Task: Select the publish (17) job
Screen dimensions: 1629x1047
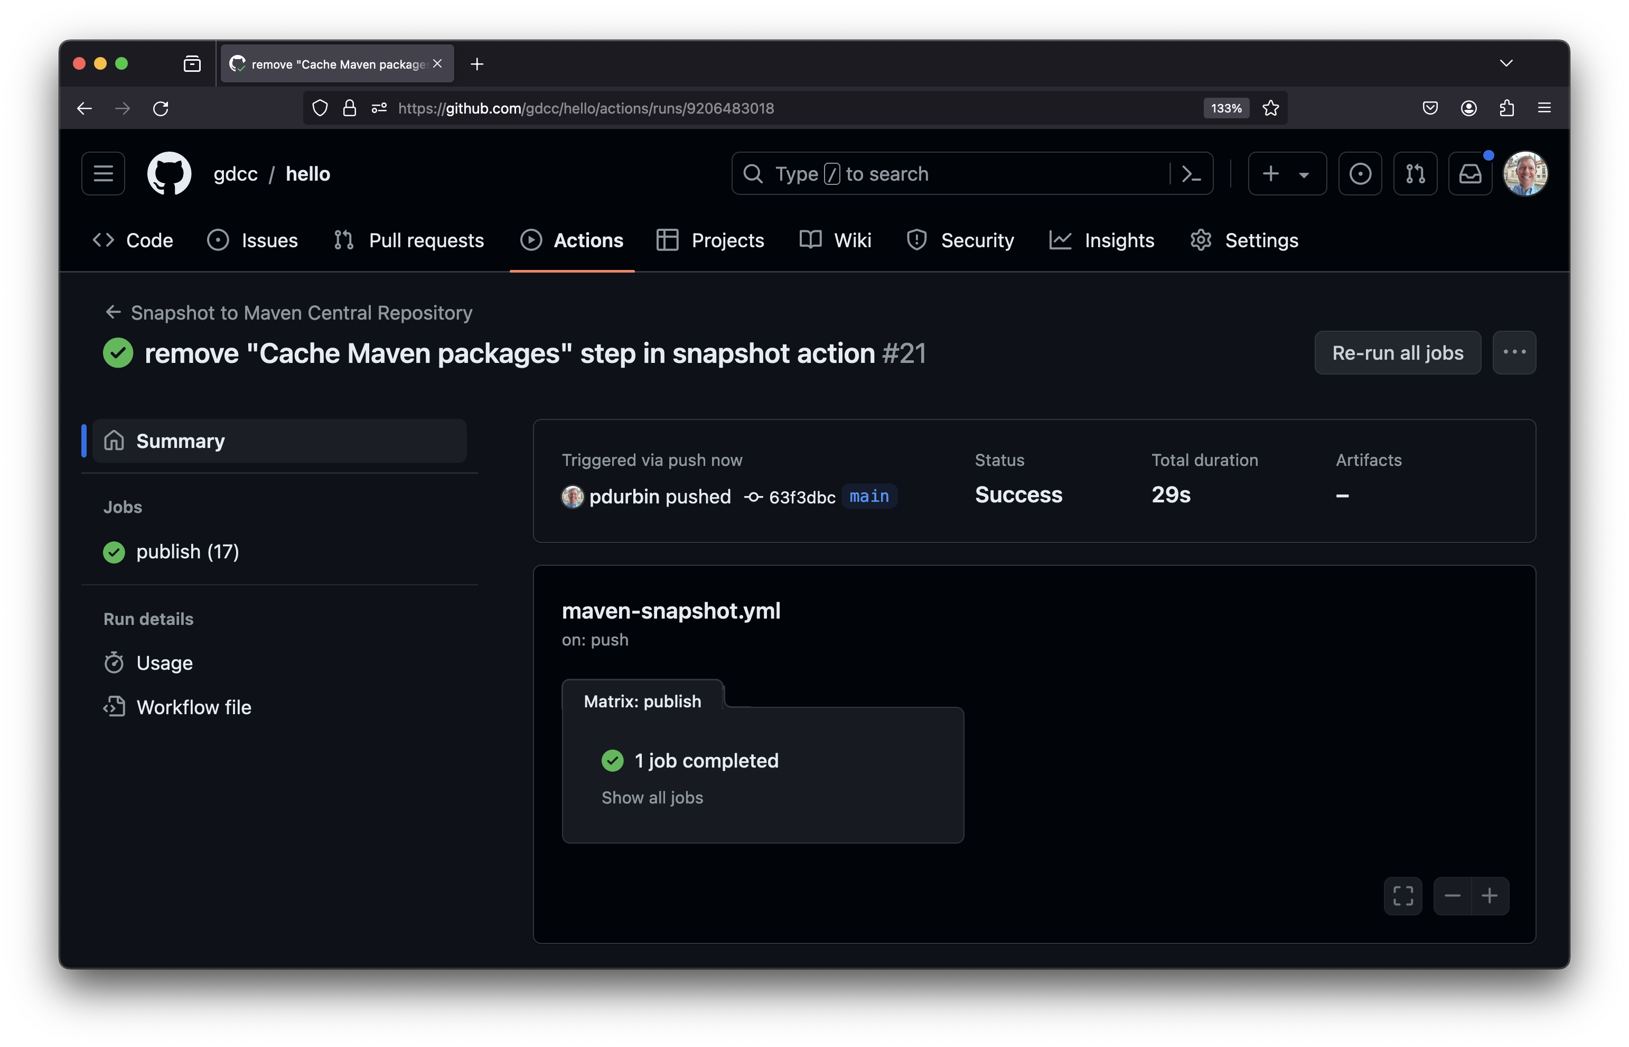Action: coord(187,551)
